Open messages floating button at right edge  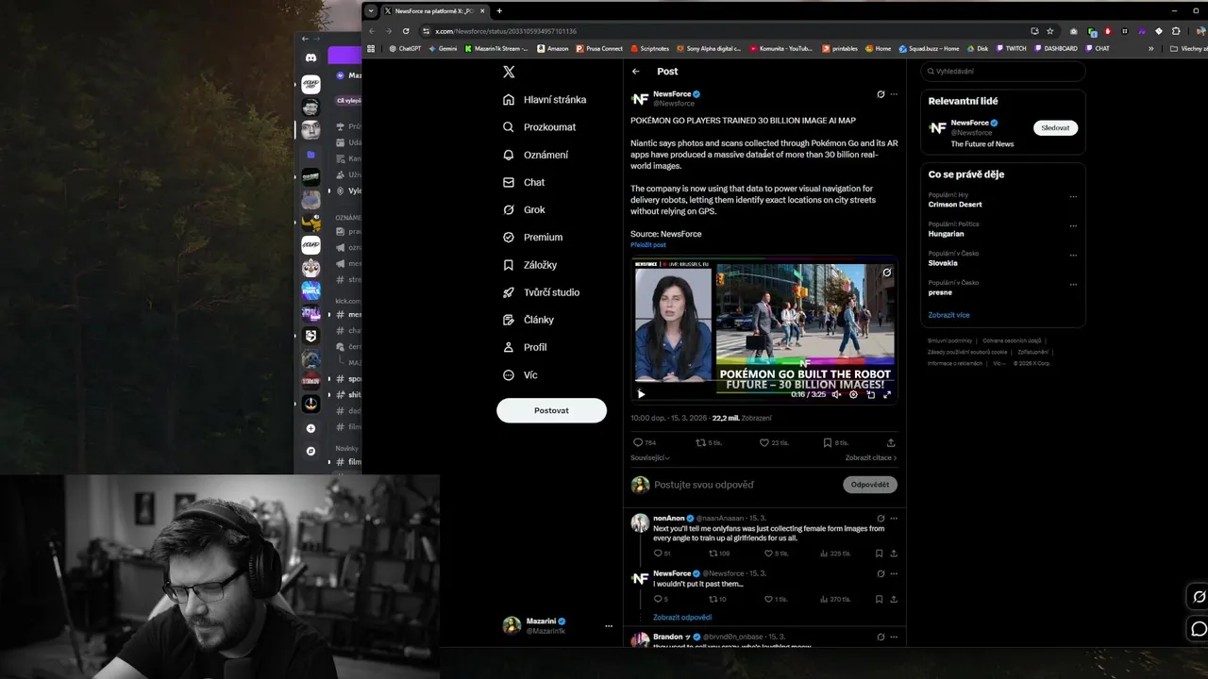pos(1199,629)
